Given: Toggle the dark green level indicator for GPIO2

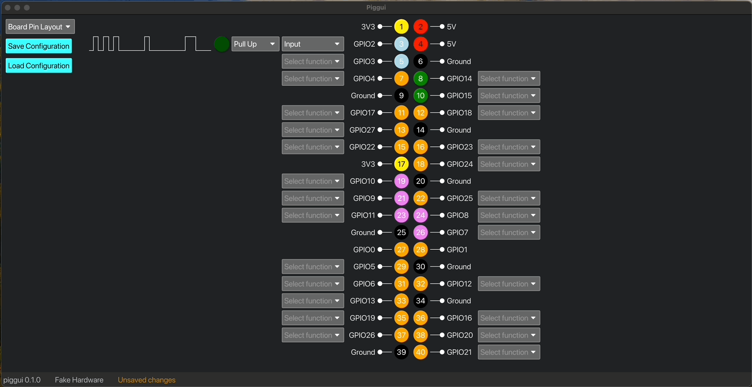Looking at the screenshot, I should click(221, 44).
